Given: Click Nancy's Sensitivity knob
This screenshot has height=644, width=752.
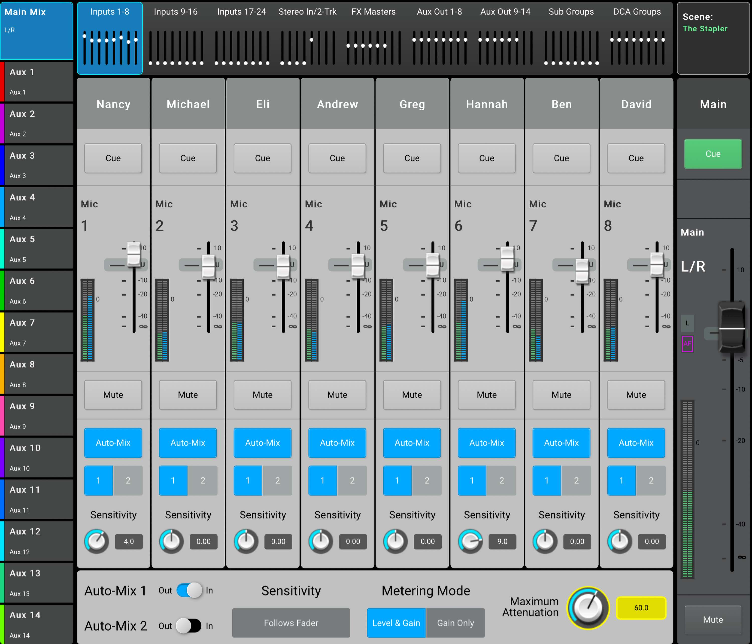Looking at the screenshot, I should pyautogui.click(x=97, y=541).
